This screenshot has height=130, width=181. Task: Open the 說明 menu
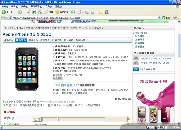point(58,6)
